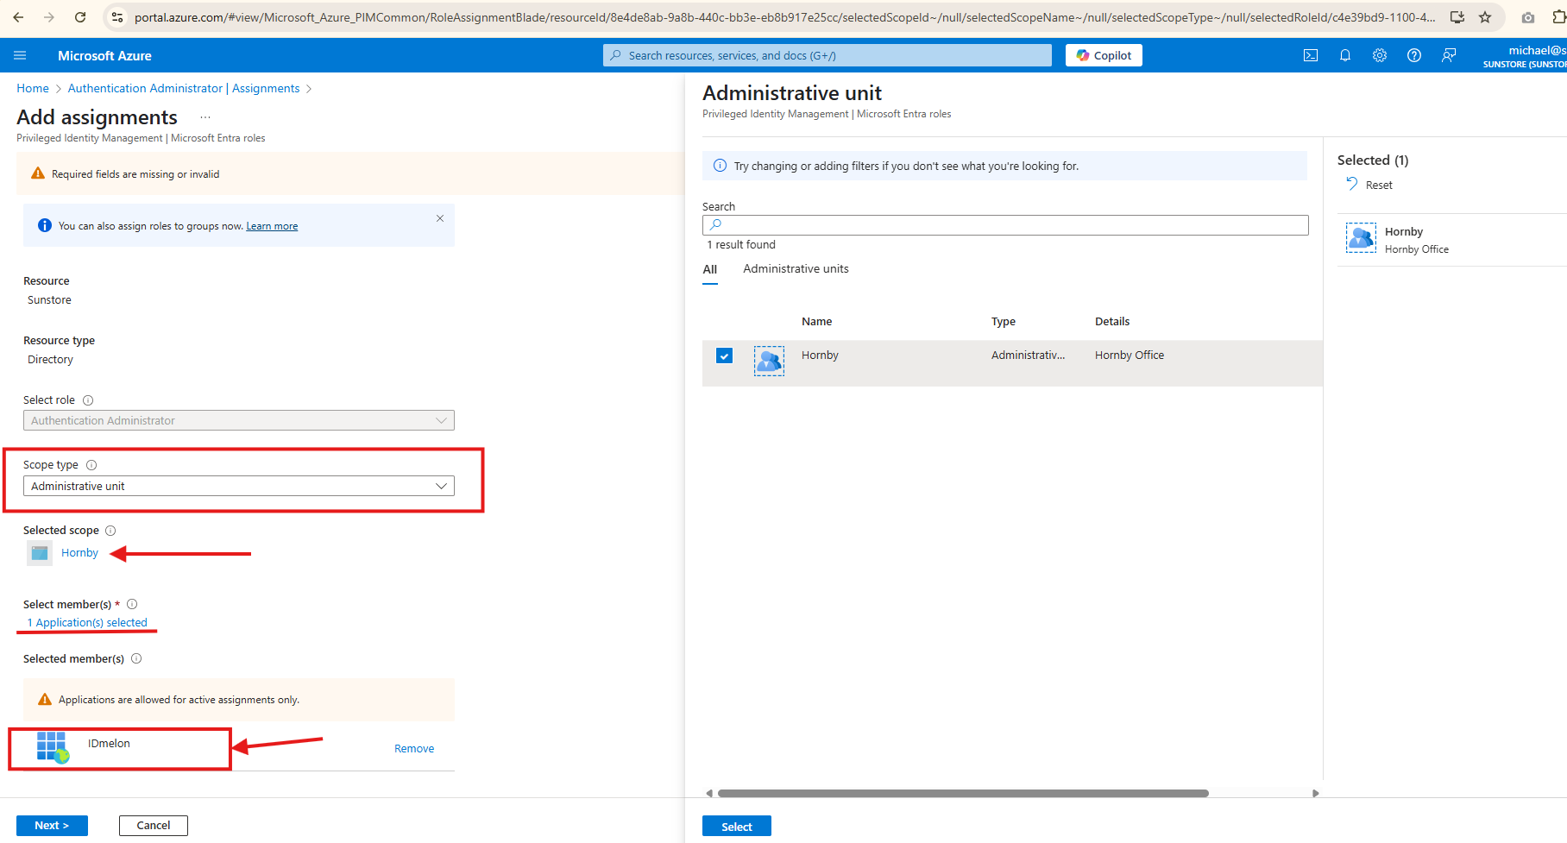Viewport: 1567px width, 843px height.
Task: Open the michael@ account menu
Action: coord(1526,56)
